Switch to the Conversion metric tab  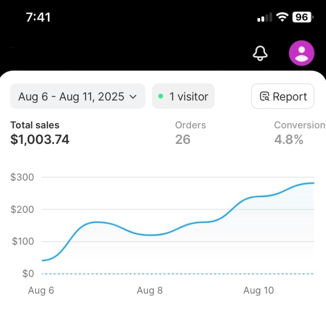(x=300, y=133)
